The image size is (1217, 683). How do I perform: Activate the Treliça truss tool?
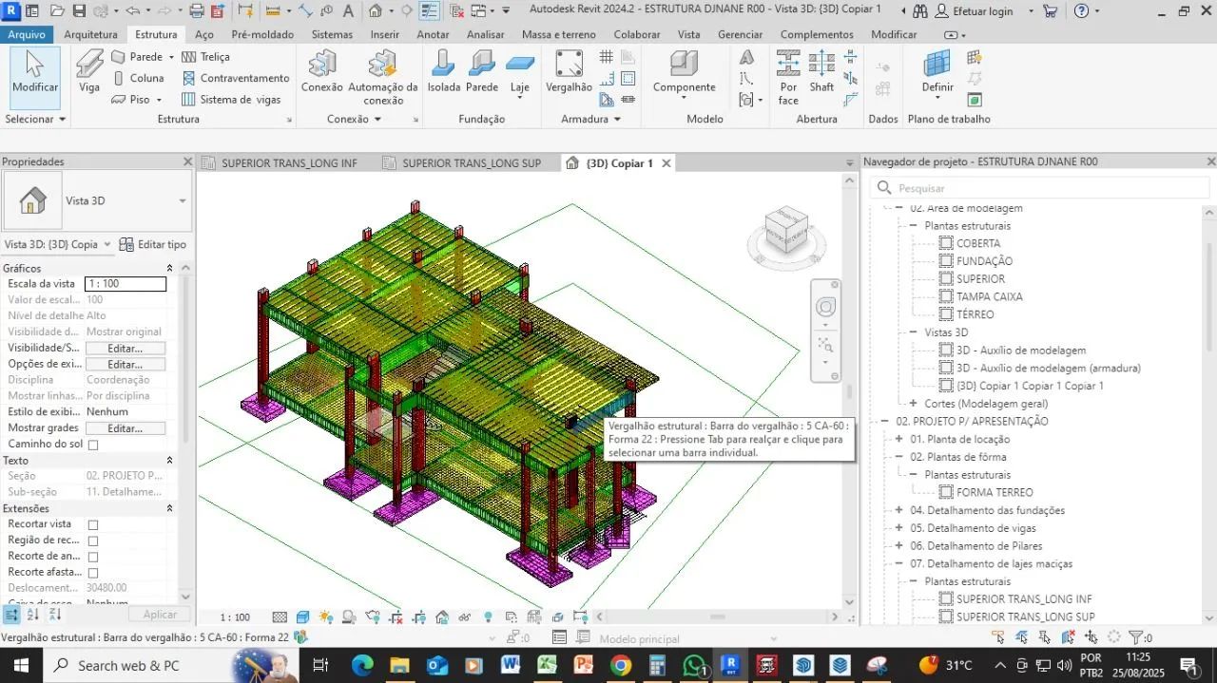coord(205,57)
